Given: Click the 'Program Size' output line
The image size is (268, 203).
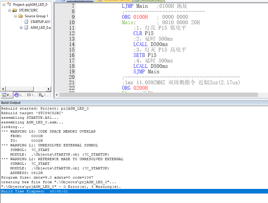Looking at the screenshot, I should tap(47, 177).
